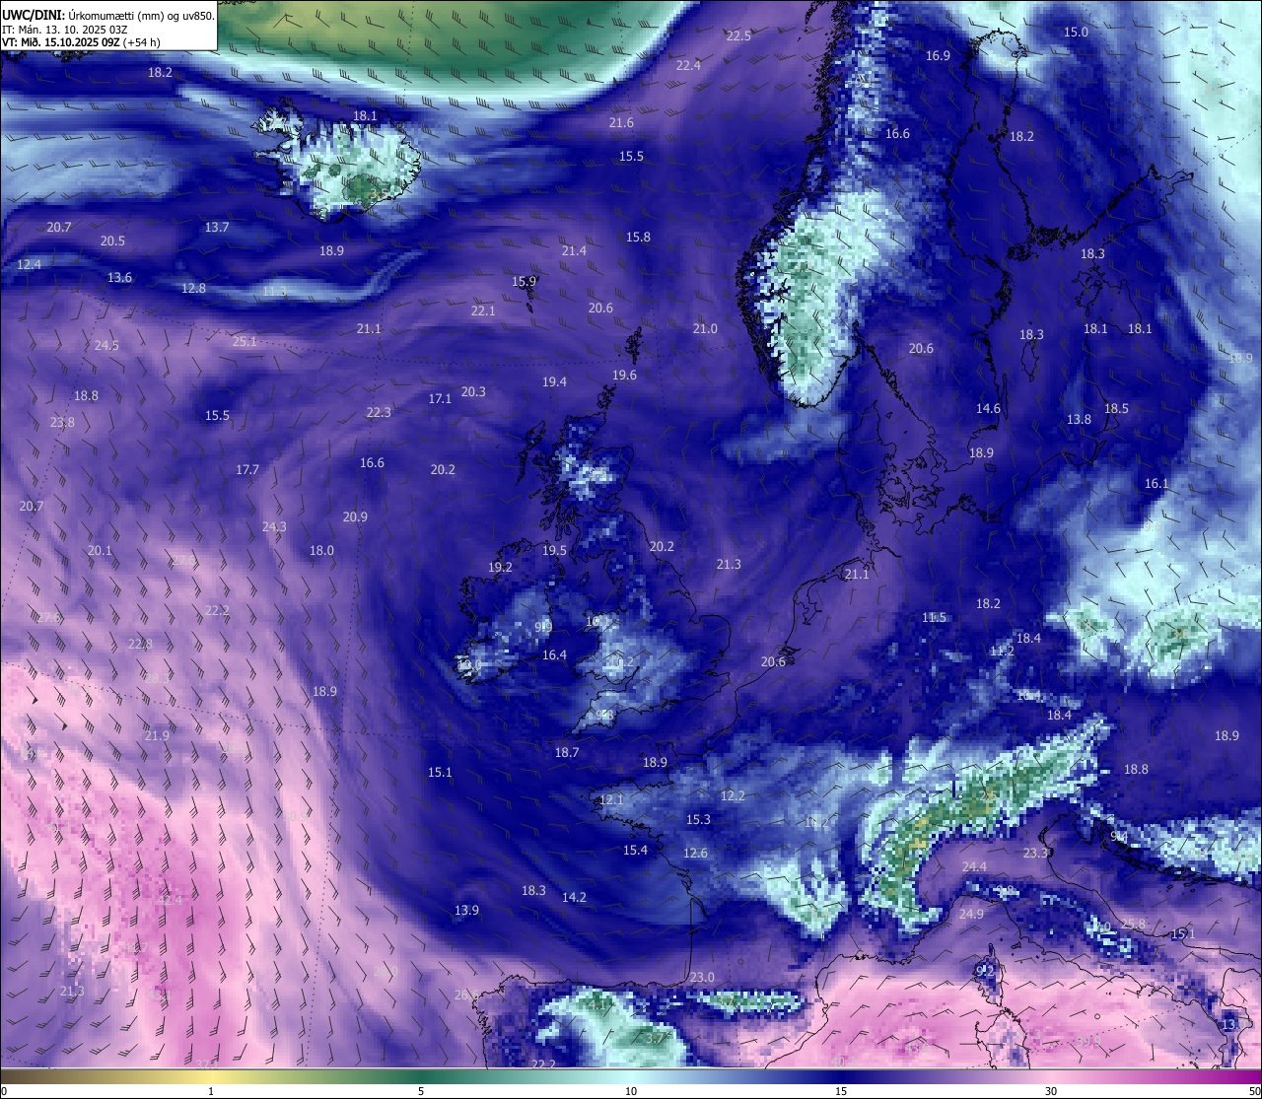Screen dimensions: 1262x1099
Task: Click the map value '21.9'
Action: click(157, 735)
